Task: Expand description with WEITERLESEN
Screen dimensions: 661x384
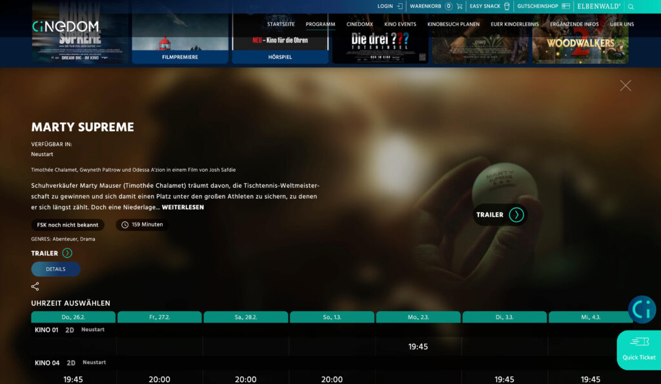Action: pyautogui.click(x=183, y=207)
